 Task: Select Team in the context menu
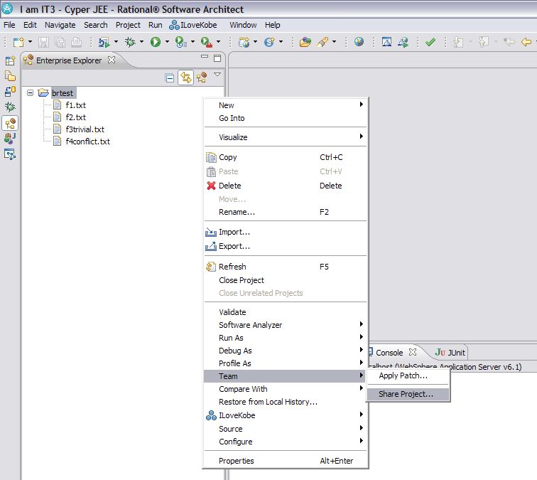[286, 376]
